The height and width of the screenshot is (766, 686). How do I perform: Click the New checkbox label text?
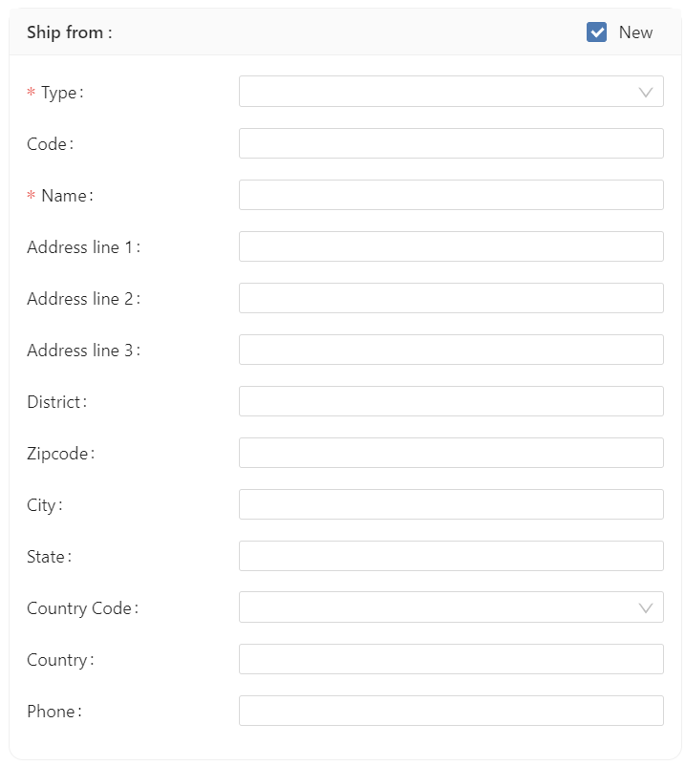(x=635, y=32)
